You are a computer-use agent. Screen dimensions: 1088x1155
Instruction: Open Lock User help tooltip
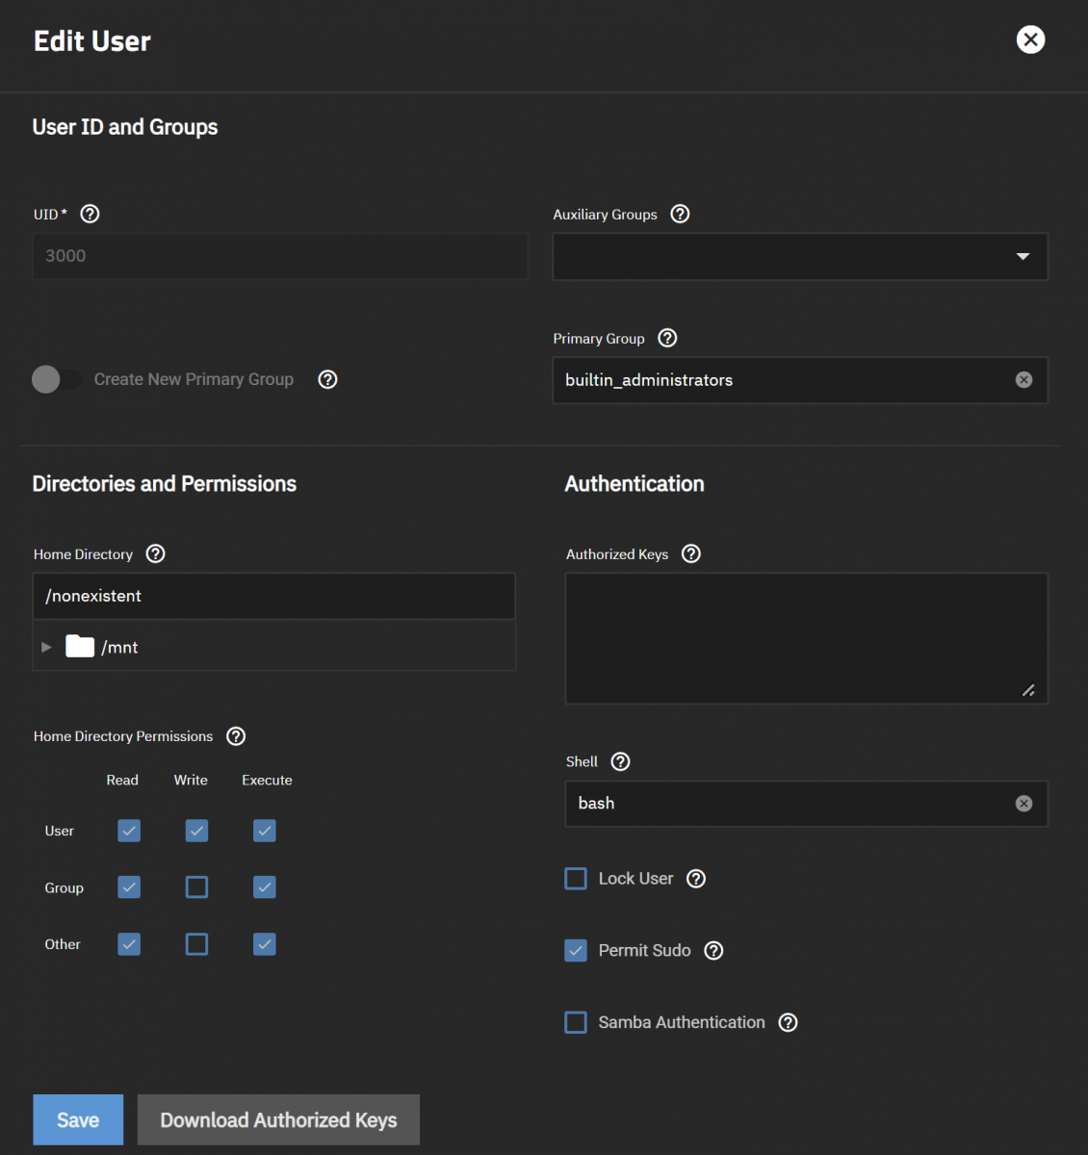[x=696, y=879]
